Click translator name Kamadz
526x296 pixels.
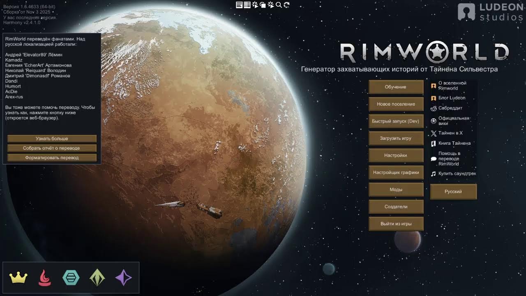14,60
